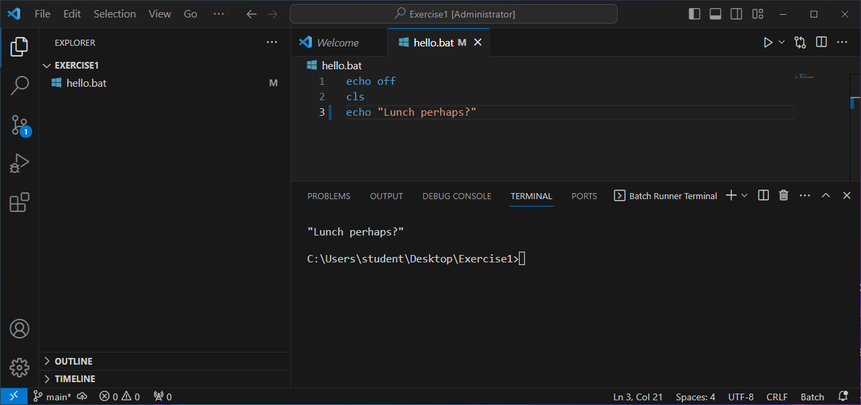
Task: Open the Extensions view
Action: point(19,202)
